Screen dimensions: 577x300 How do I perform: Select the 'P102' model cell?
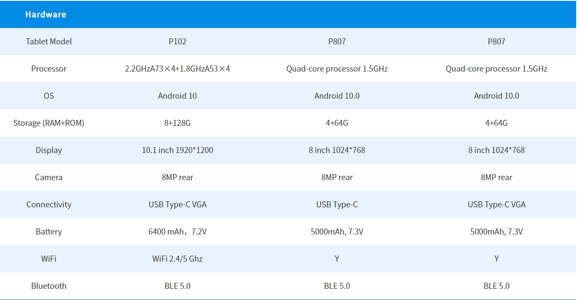click(x=177, y=41)
